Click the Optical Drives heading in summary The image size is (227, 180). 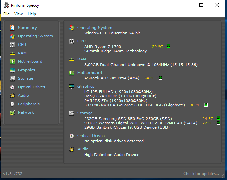click(x=91, y=136)
